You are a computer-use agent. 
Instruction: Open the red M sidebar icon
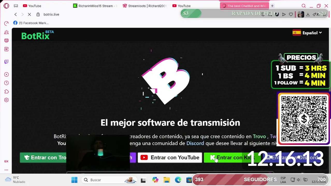click(6, 49)
